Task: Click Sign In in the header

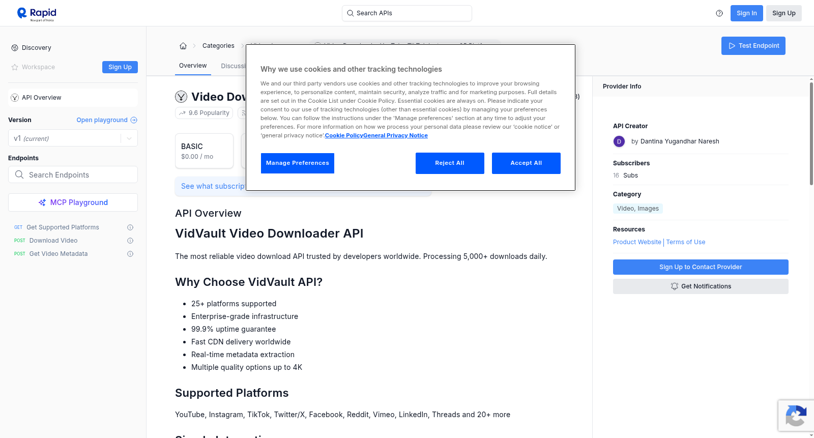Action: click(x=747, y=13)
